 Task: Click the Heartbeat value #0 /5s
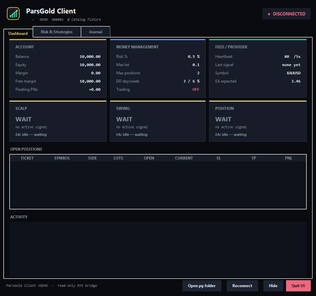tap(292, 57)
